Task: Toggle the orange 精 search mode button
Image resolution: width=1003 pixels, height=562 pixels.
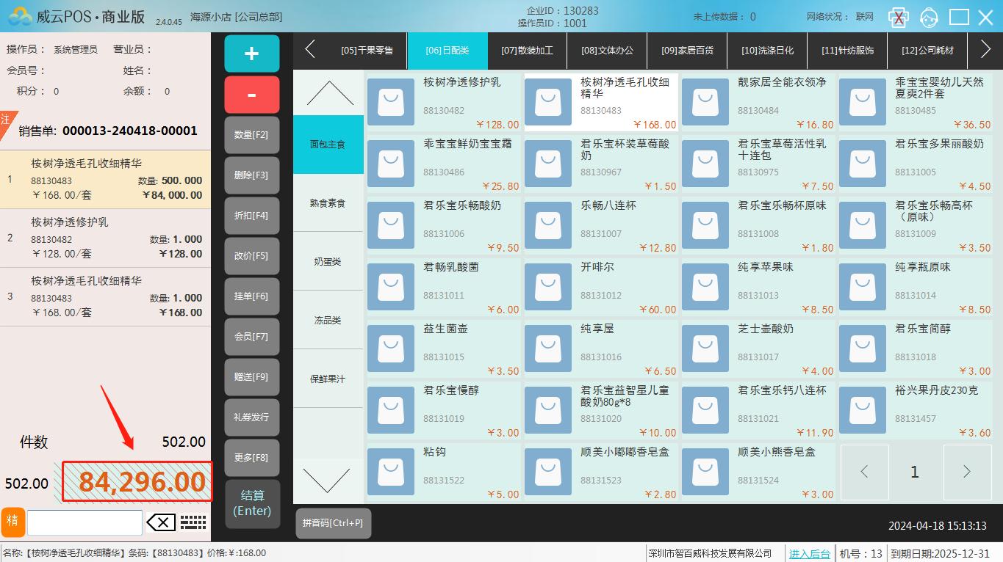Action: coord(12,522)
